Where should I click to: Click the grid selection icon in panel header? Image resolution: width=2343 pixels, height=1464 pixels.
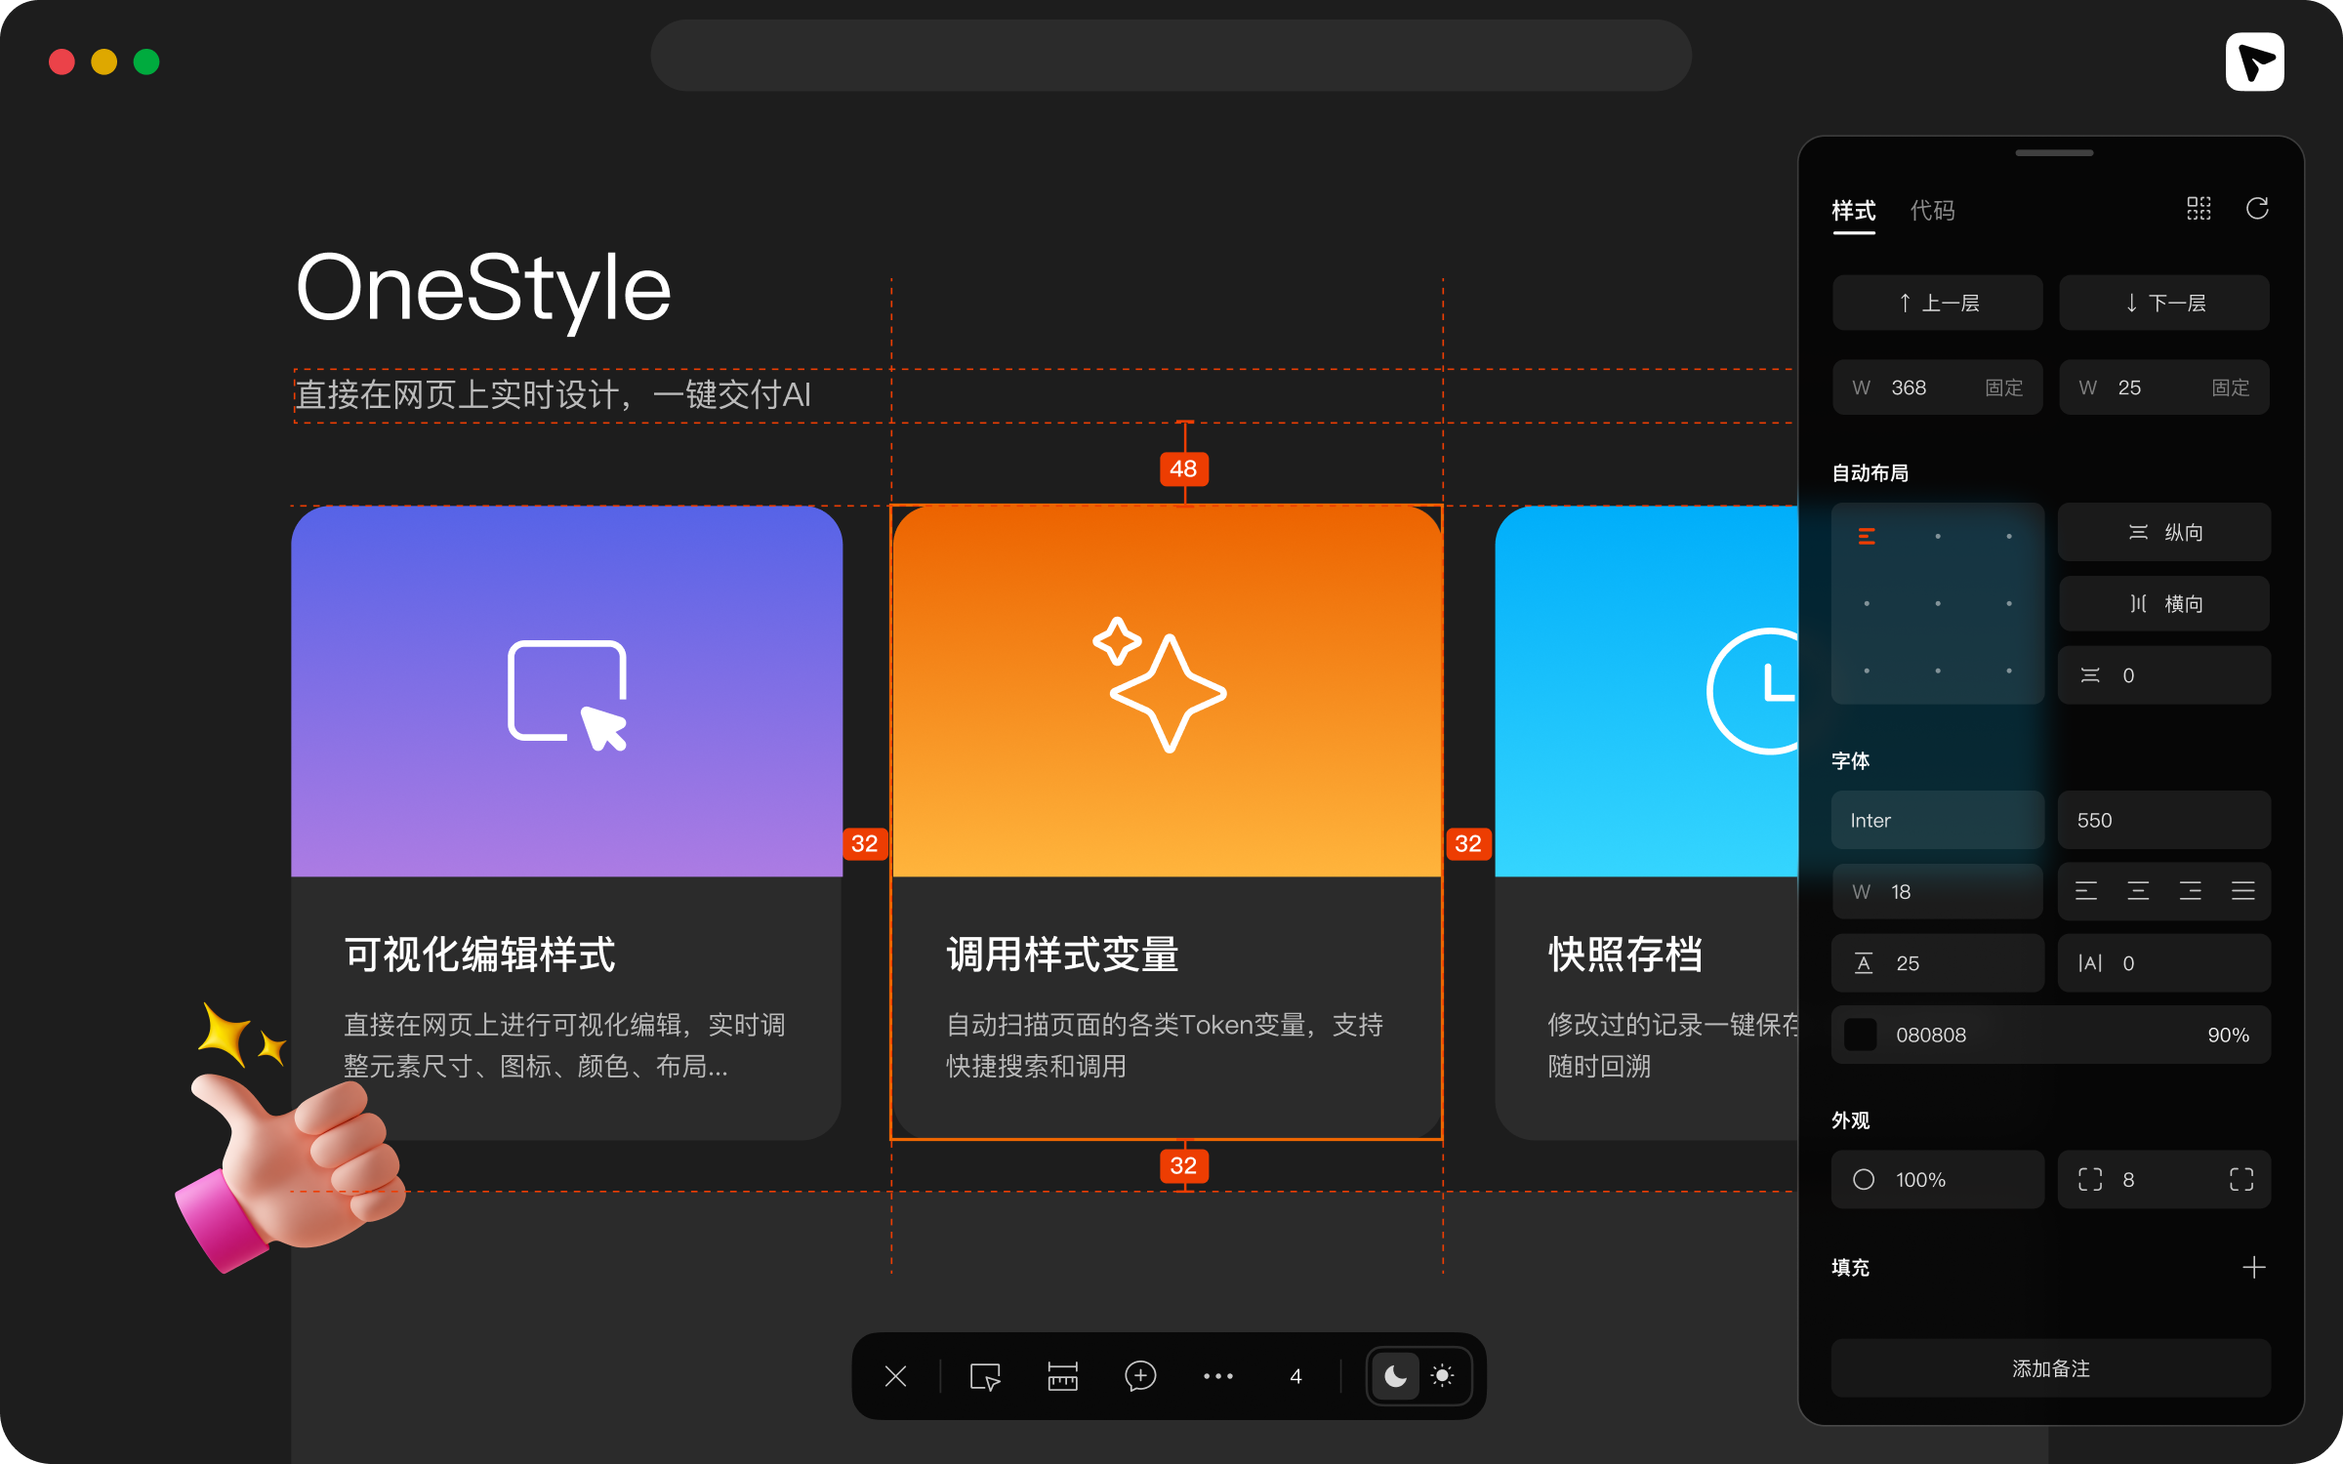[2199, 208]
